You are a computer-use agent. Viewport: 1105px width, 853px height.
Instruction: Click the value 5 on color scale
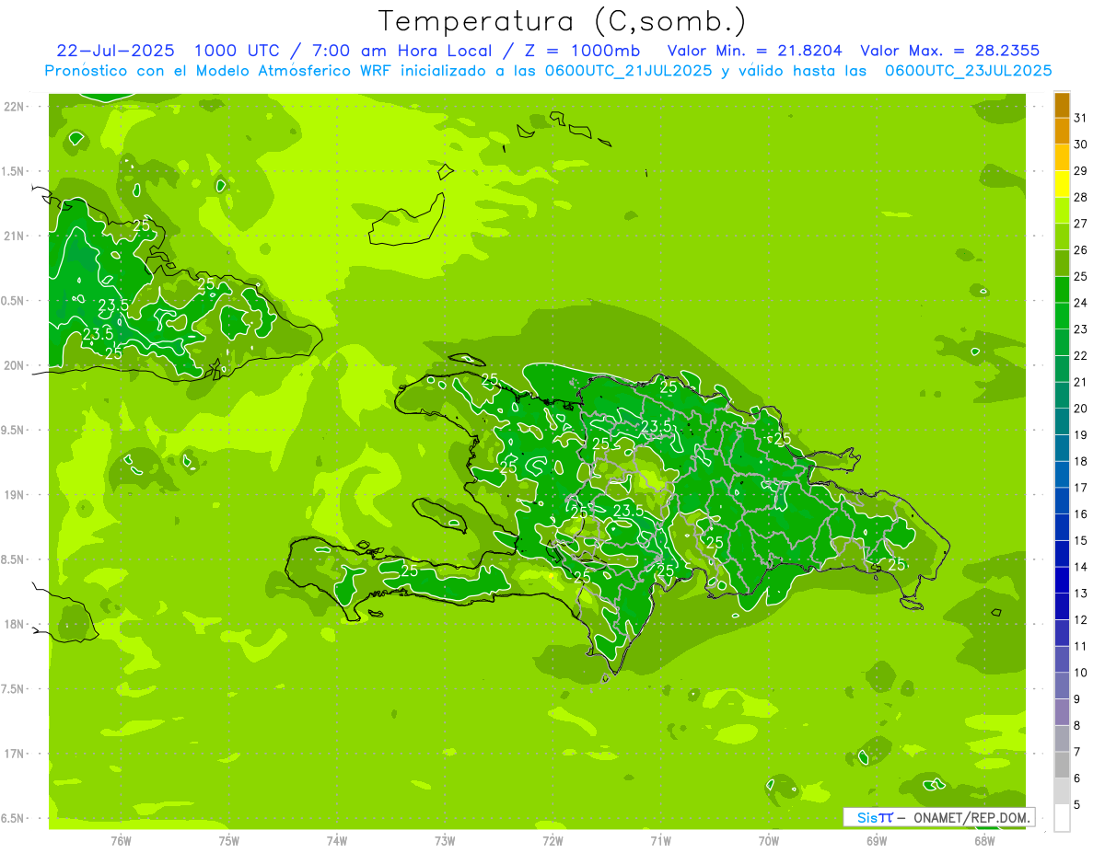pyautogui.click(x=1077, y=805)
